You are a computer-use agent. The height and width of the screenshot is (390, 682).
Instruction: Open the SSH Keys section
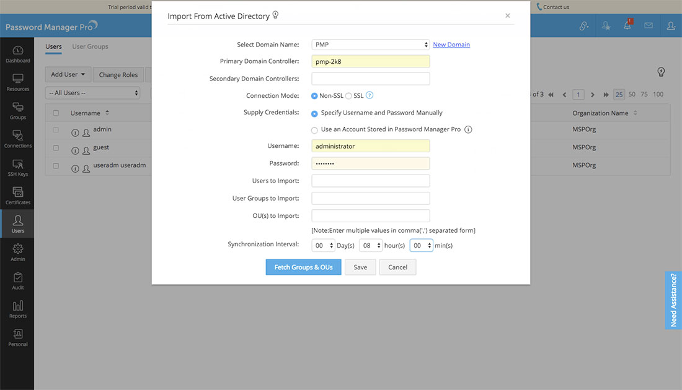click(18, 166)
